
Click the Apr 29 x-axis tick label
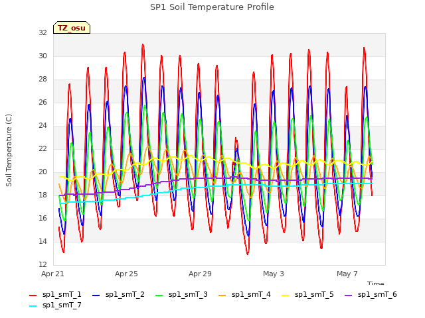200,274
